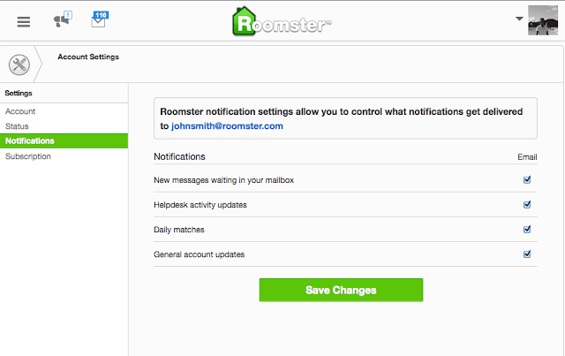The width and height of the screenshot is (565, 356).
Task: Open the profile dropdown arrow
Action: (x=519, y=19)
